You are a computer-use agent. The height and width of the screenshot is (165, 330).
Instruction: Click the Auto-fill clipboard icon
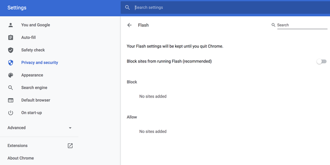(x=11, y=37)
